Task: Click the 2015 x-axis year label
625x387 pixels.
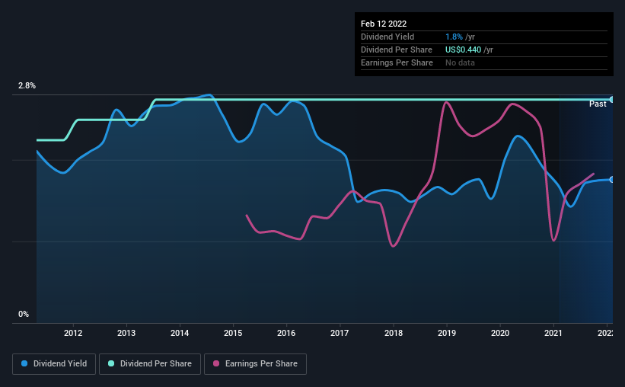Action: 233,333
